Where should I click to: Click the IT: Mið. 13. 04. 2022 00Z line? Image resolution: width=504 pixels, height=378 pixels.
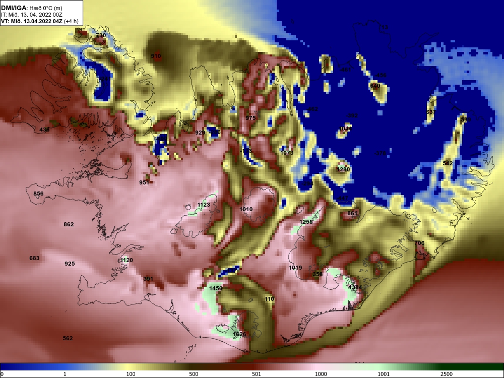32,15
